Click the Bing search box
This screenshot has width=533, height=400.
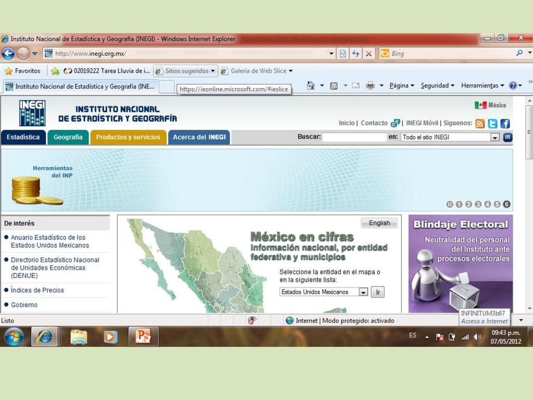[x=450, y=54]
